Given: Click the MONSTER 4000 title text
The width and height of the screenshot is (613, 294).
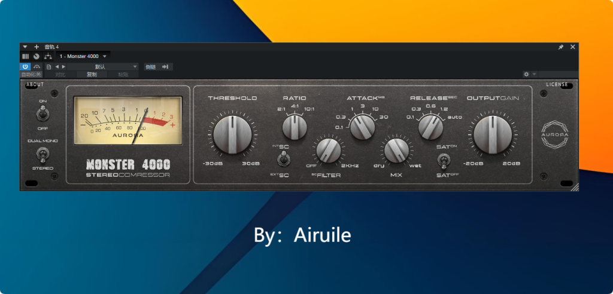Looking at the screenshot, I should (128, 164).
